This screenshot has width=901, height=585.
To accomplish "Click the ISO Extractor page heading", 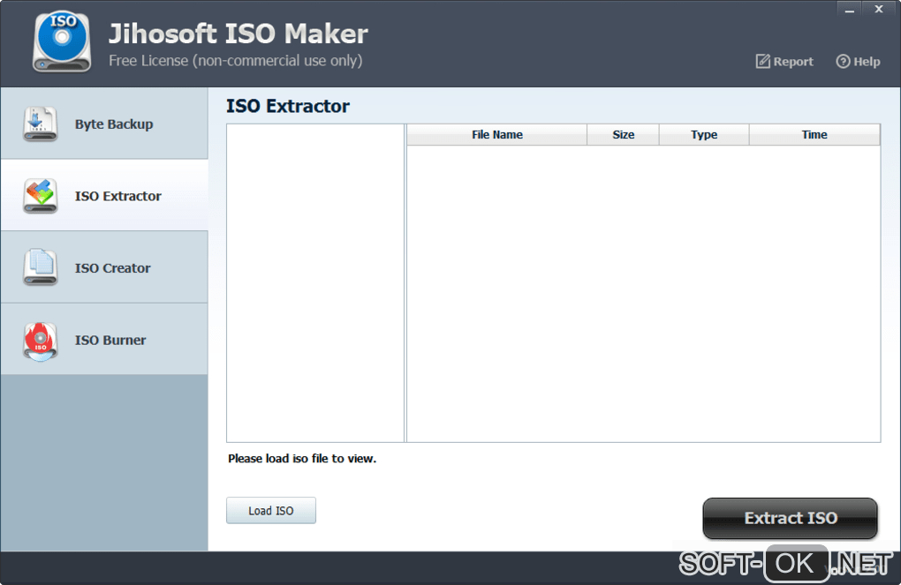I will 287,106.
